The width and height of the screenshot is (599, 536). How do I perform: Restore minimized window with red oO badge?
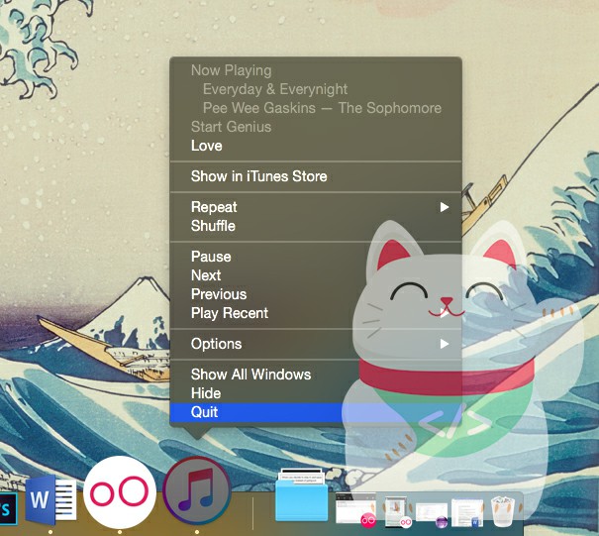click(355, 510)
